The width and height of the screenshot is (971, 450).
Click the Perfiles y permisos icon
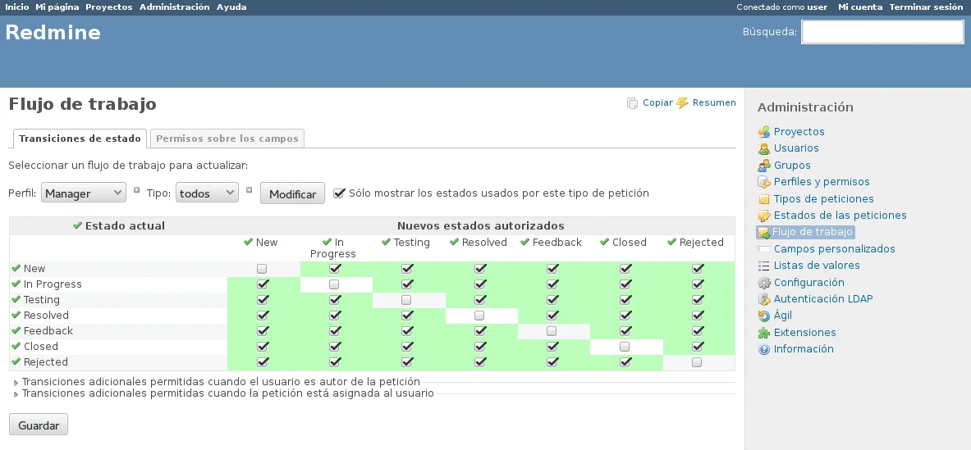763,182
